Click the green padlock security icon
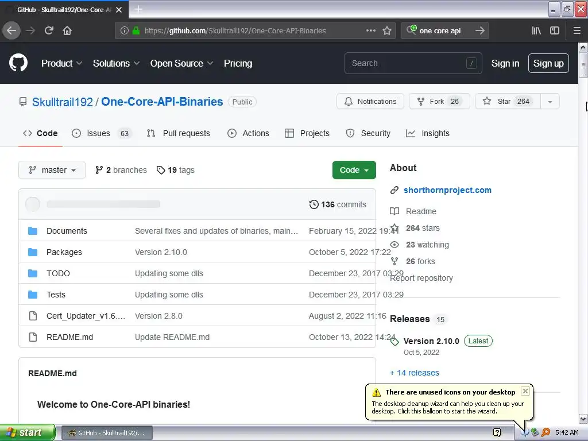The height and width of the screenshot is (441, 588). [136, 31]
